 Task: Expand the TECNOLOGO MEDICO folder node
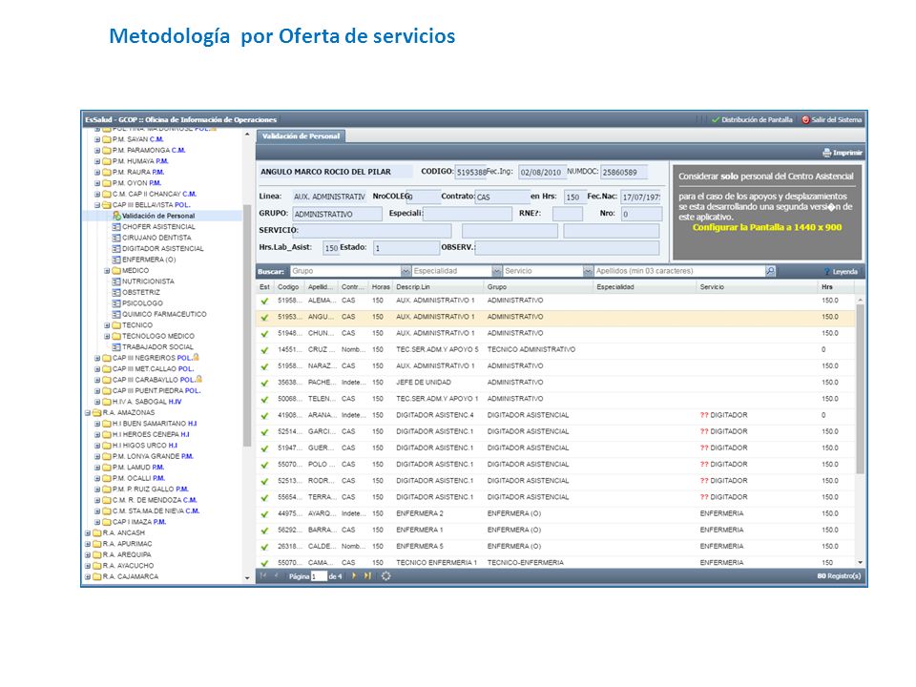point(107,337)
